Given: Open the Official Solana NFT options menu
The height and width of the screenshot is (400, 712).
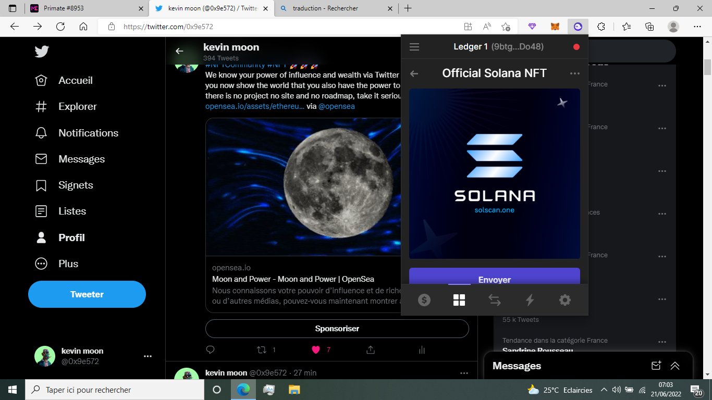Looking at the screenshot, I should (575, 73).
